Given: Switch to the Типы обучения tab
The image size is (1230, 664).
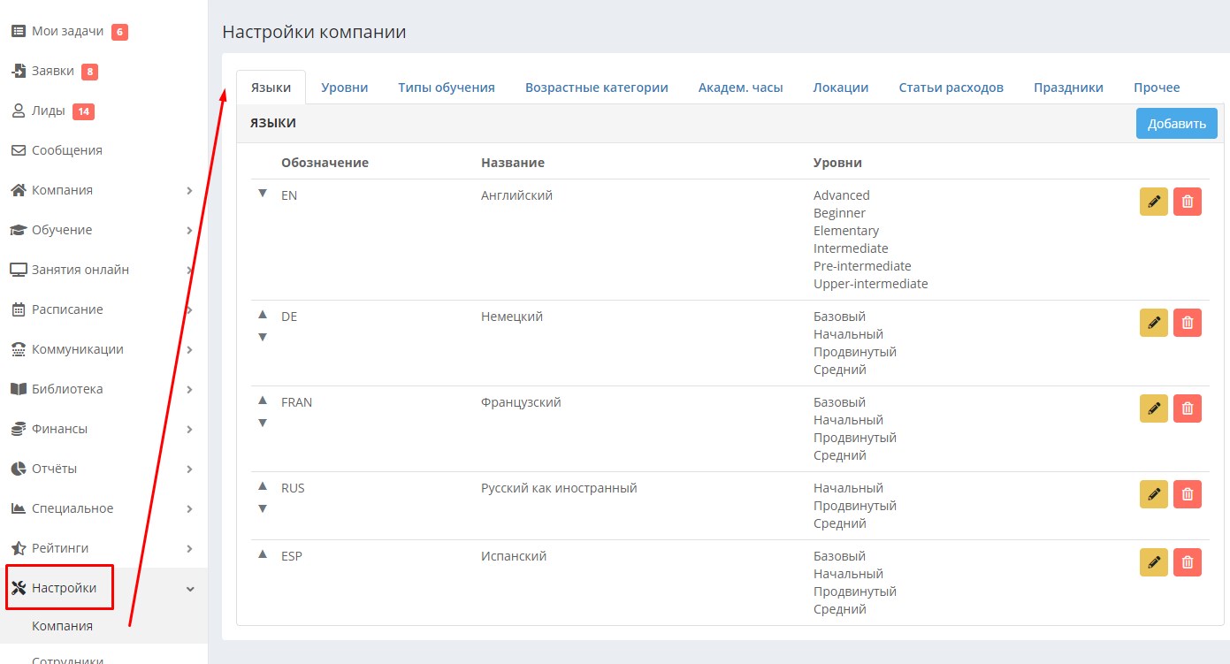Looking at the screenshot, I should pos(447,88).
